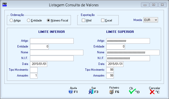Confirm with the green Ok checkmark
This screenshot has height=99, width=169.
click(x=132, y=91)
